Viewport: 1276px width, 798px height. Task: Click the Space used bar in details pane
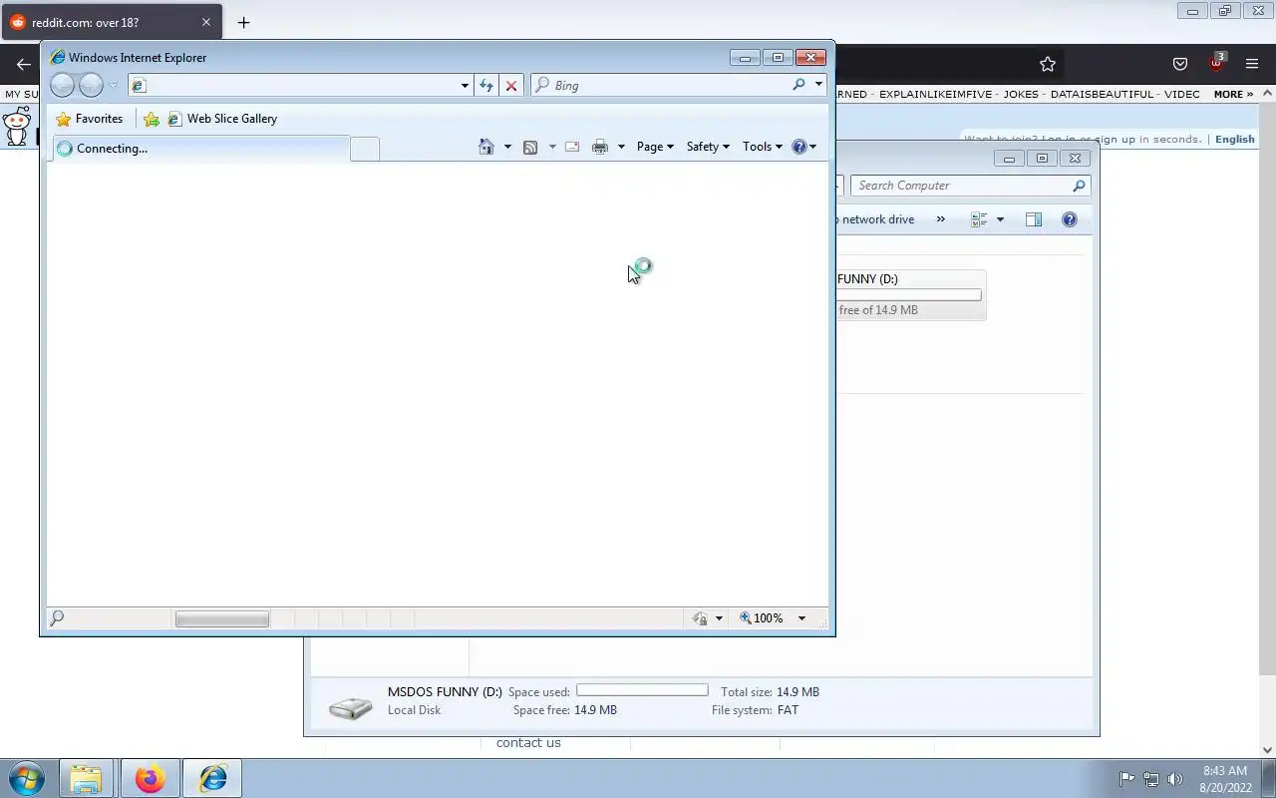click(642, 690)
